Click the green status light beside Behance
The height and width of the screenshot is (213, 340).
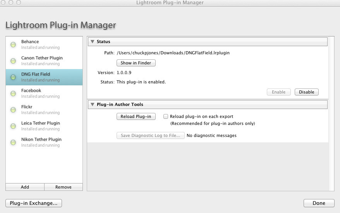point(13,45)
